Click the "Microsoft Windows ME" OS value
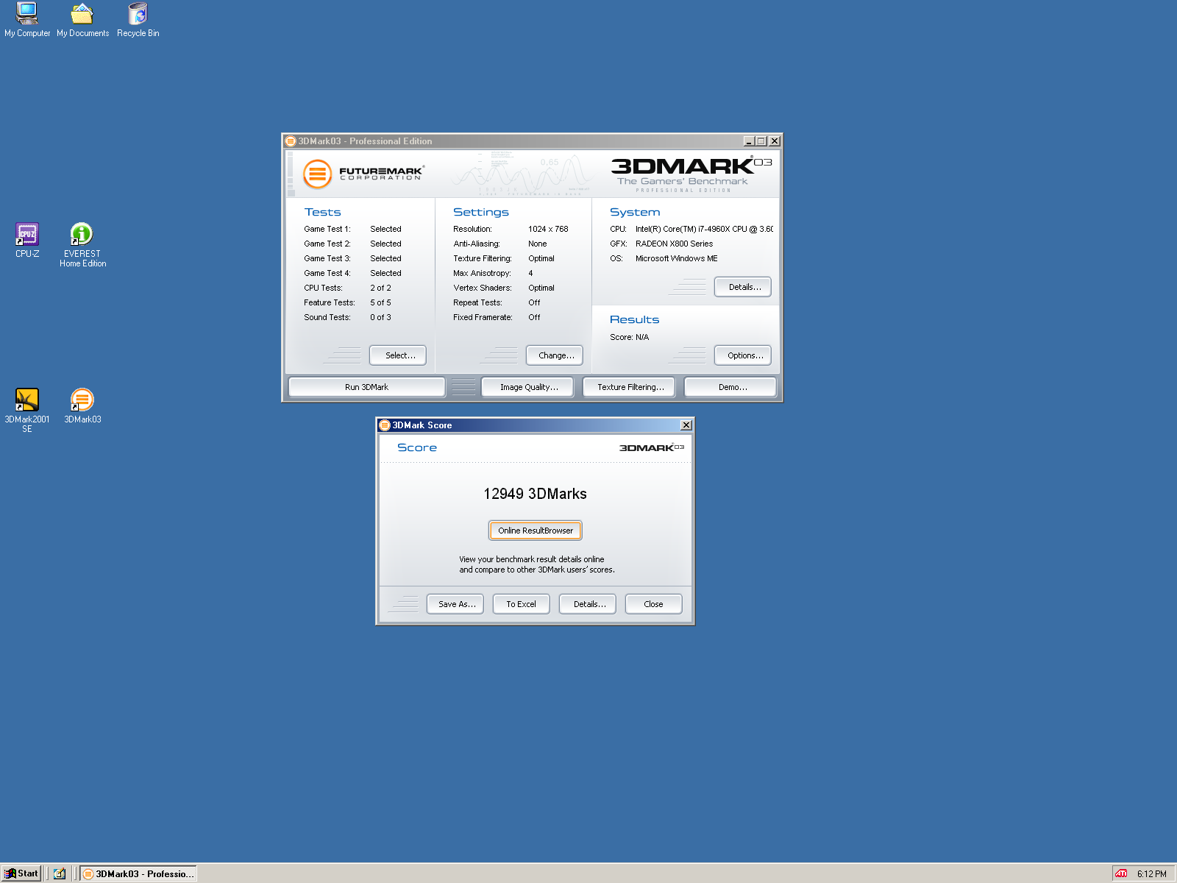This screenshot has height=883, width=1177. point(677,258)
